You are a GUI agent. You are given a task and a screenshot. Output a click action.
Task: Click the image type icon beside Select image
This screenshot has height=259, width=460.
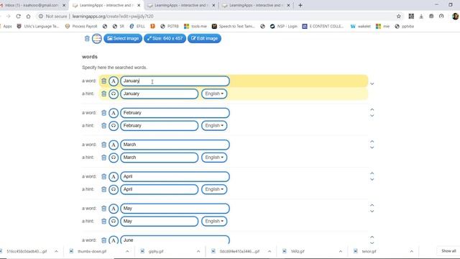pyautogui.click(x=97, y=38)
